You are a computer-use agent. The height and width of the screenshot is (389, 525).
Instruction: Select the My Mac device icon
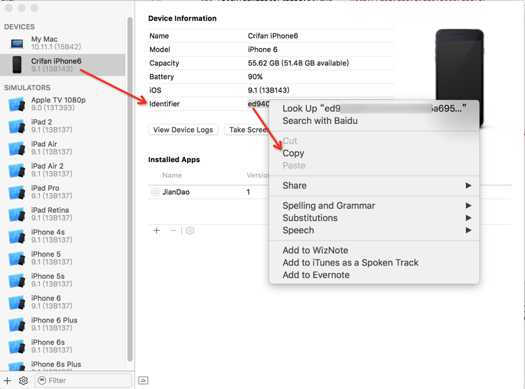(17, 43)
